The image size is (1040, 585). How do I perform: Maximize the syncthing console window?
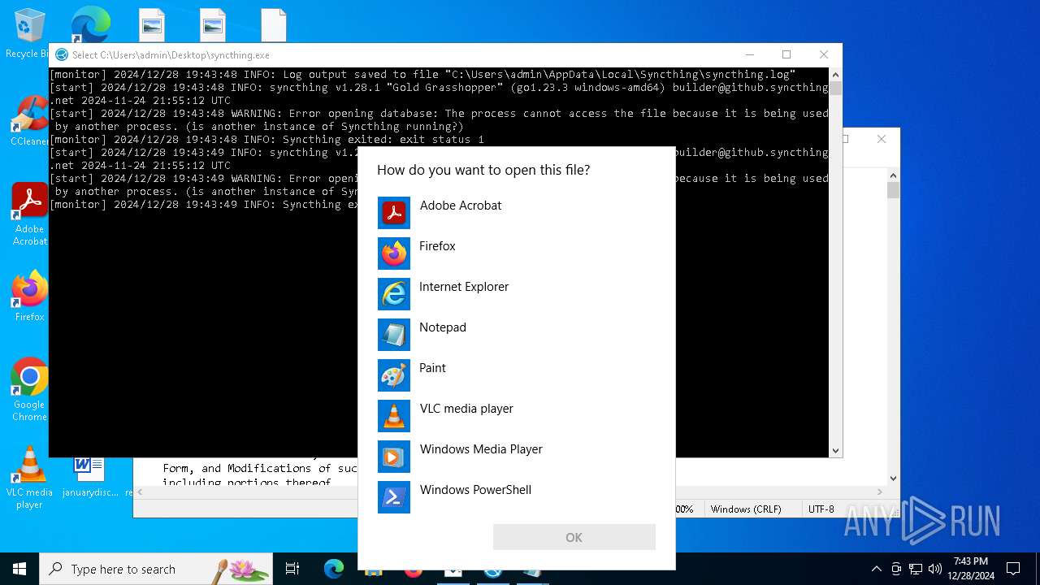click(786, 54)
